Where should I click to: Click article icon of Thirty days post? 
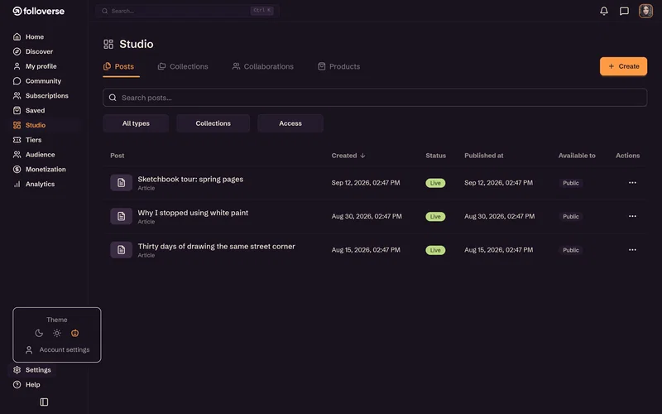(121, 250)
